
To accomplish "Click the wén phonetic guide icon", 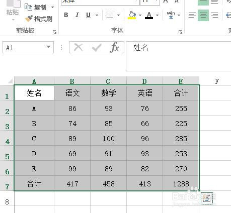I will point(171,15).
